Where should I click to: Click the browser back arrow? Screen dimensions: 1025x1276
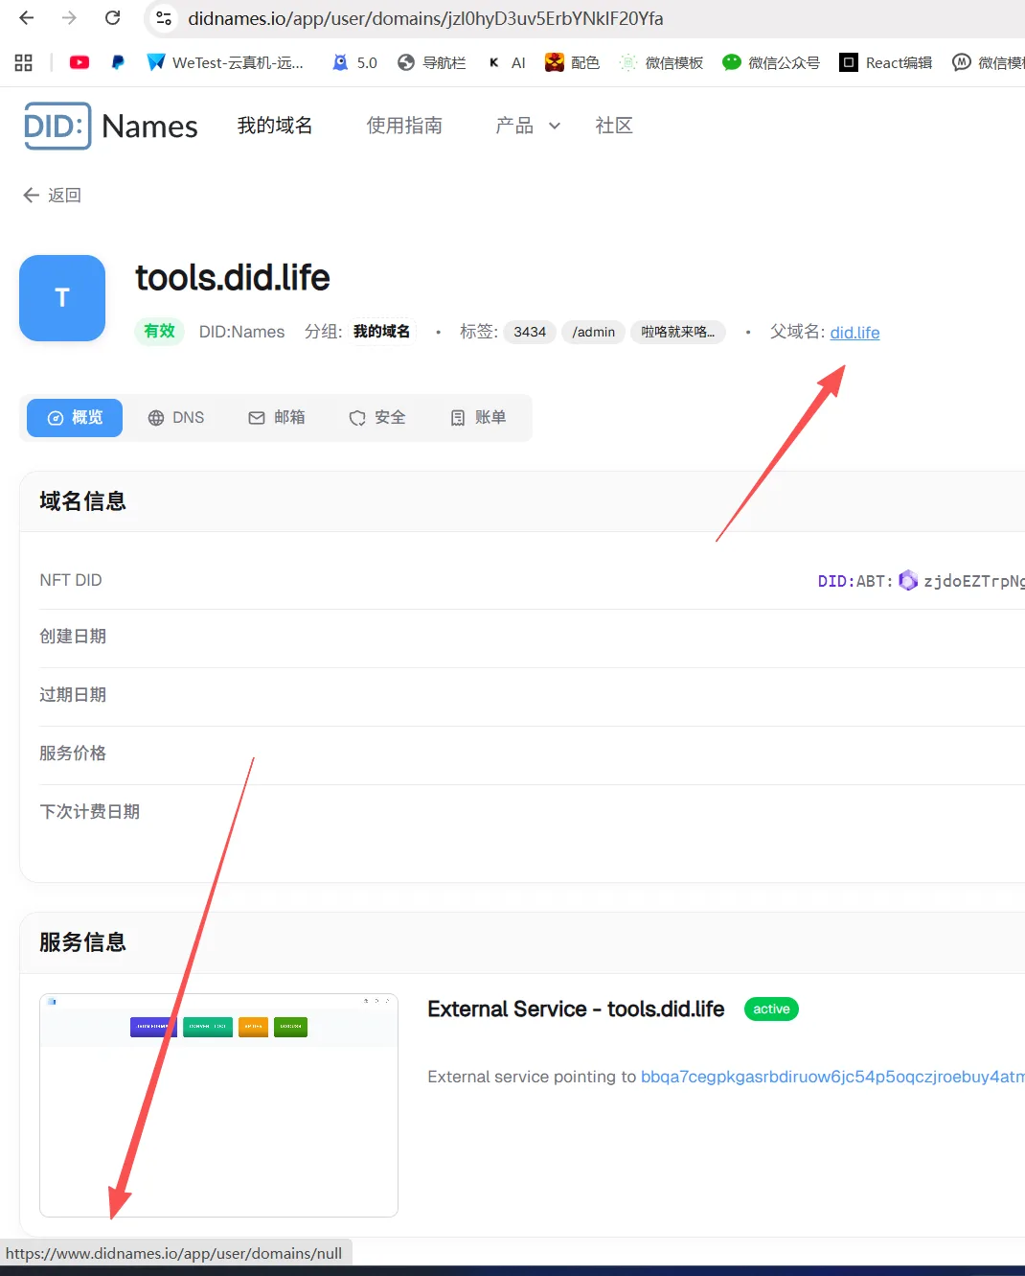click(27, 18)
